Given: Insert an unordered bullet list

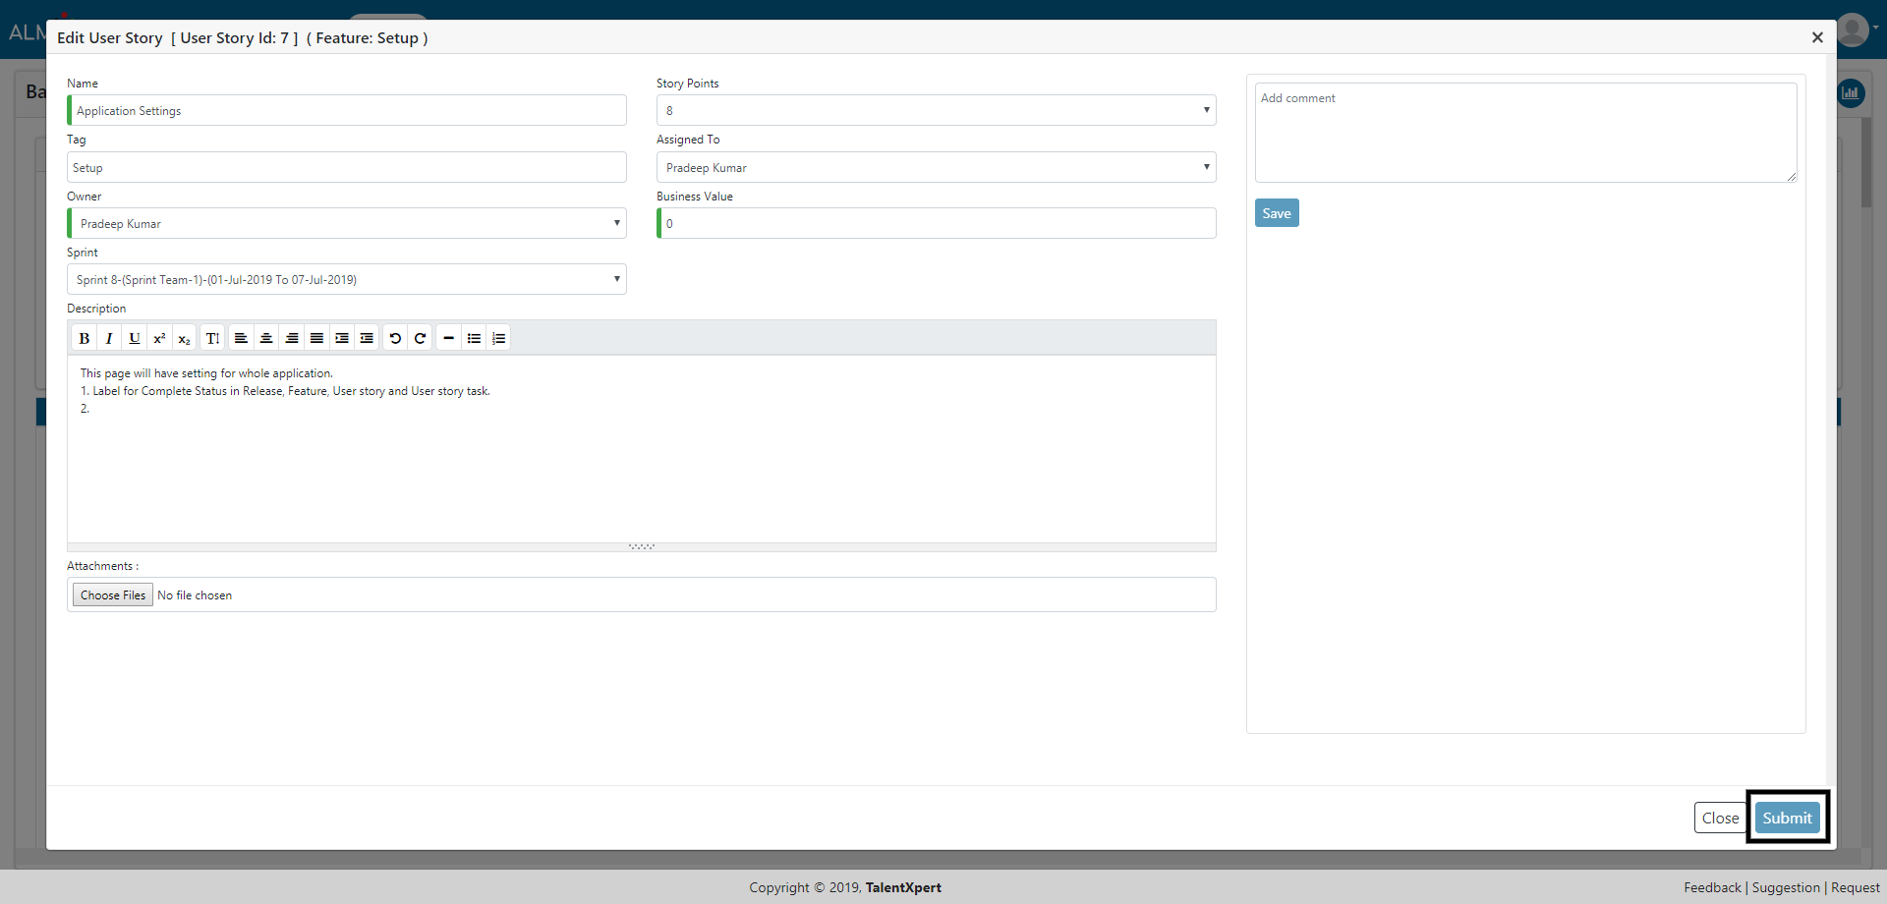Looking at the screenshot, I should (474, 338).
